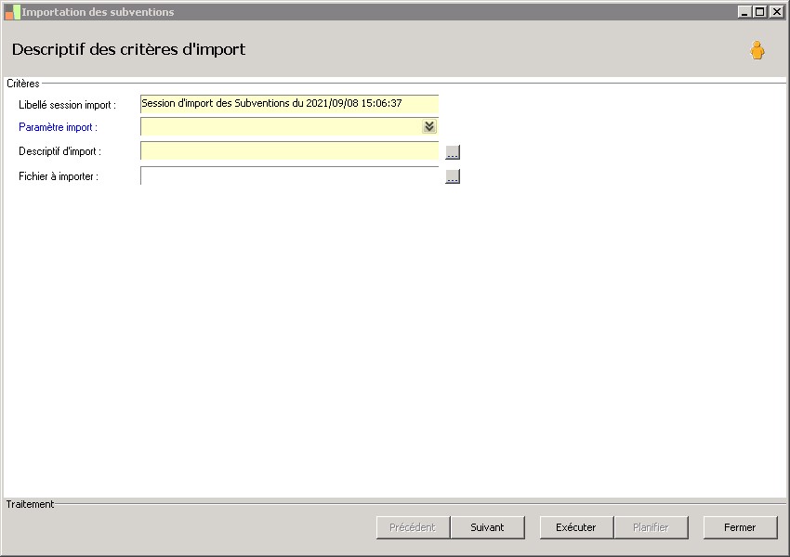Screen dimensions: 790x557
Task: Click the app icon in title bar
Action: 12,12
